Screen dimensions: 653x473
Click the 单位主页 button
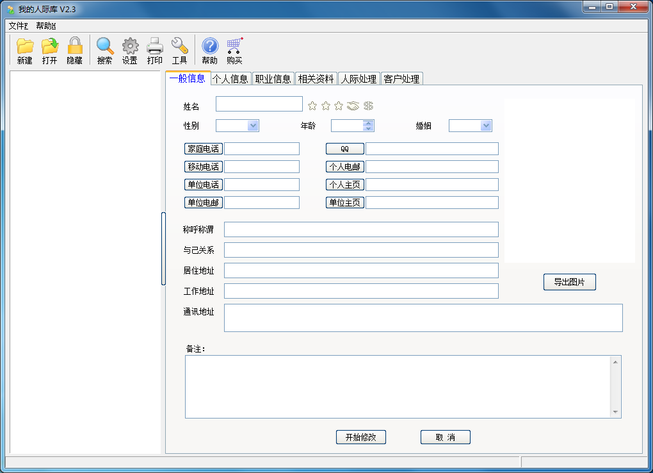pos(345,203)
